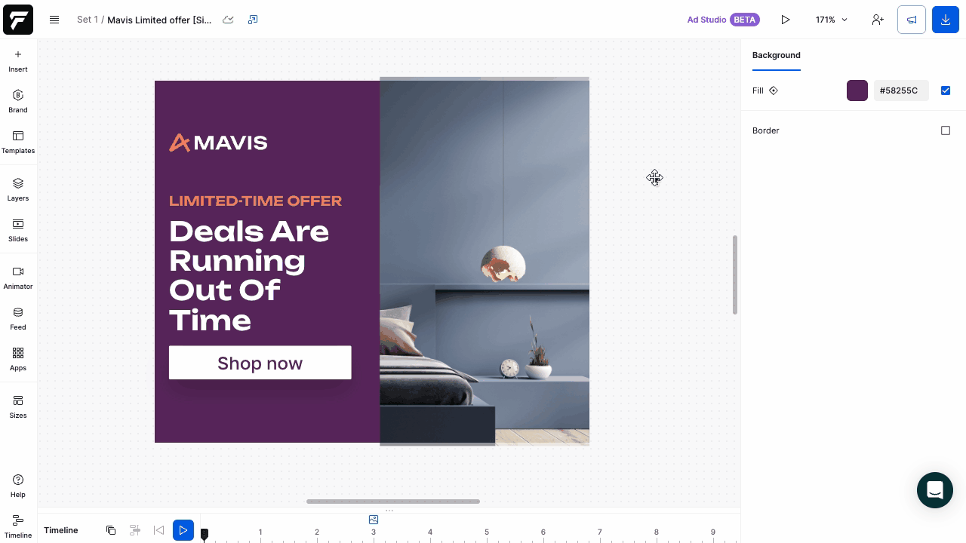Click the Ad Studio BETA link
The height and width of the screenshot is (543, 966).
(723, 20)
